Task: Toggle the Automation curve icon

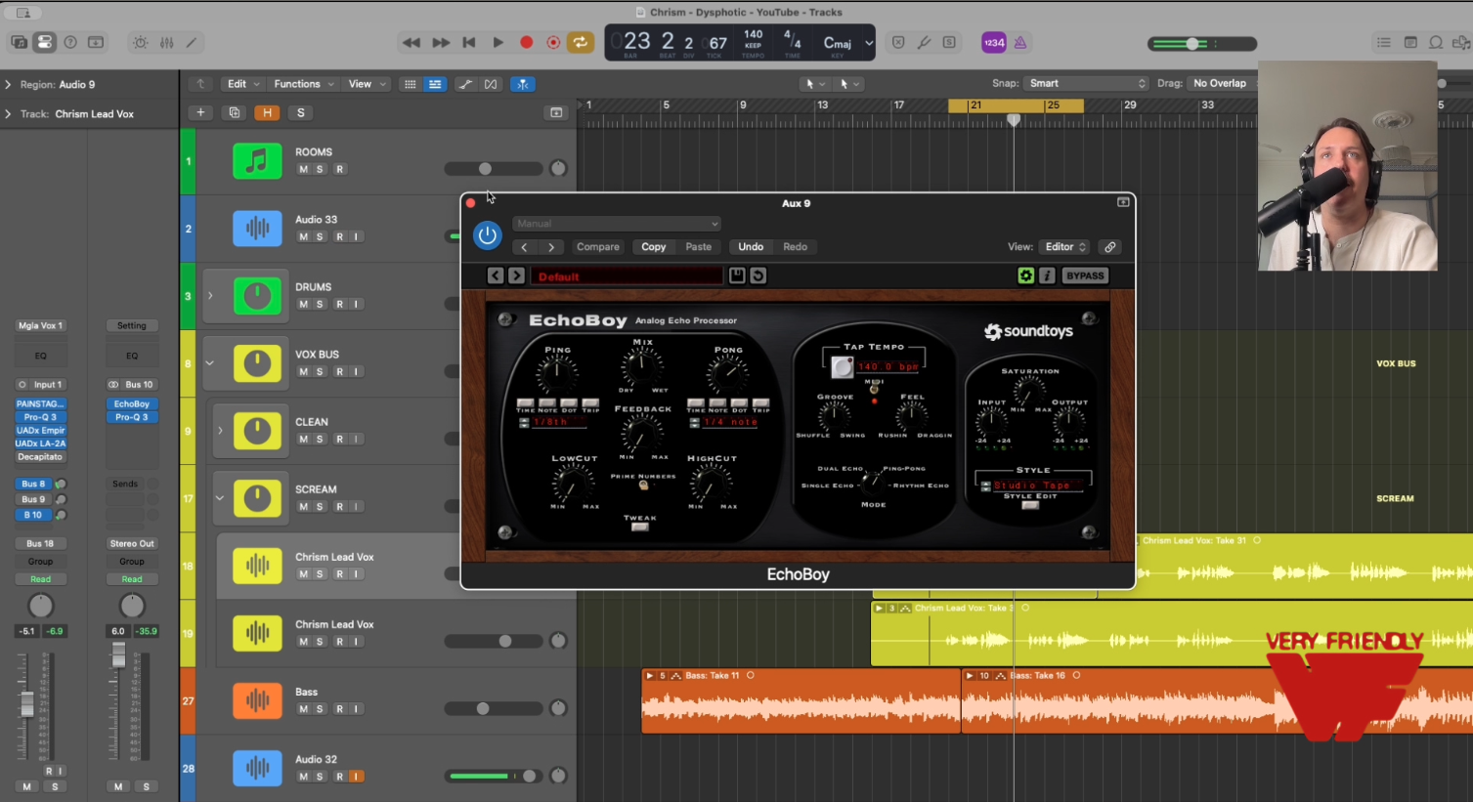Action: [x=465, y=84]
